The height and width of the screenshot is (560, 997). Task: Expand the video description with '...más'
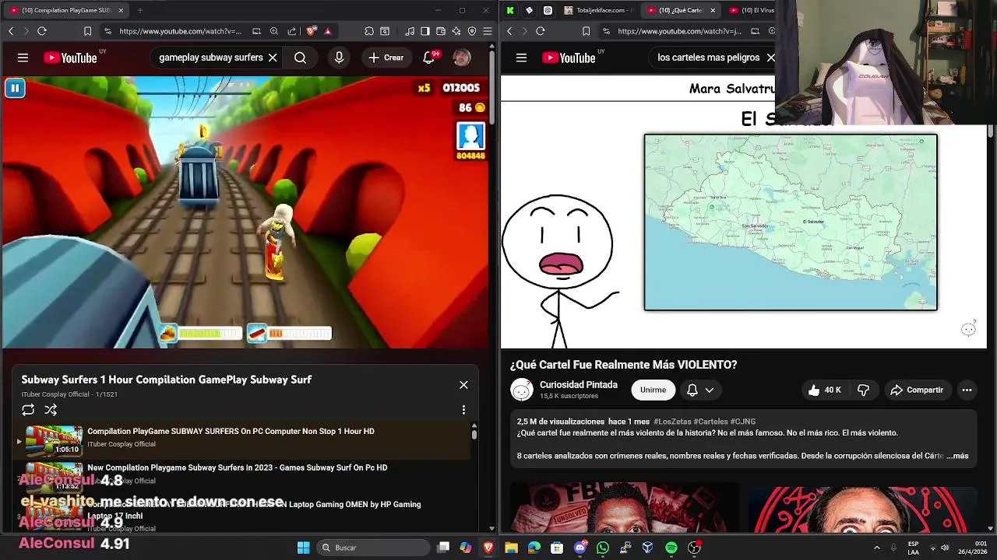[957, 456]
